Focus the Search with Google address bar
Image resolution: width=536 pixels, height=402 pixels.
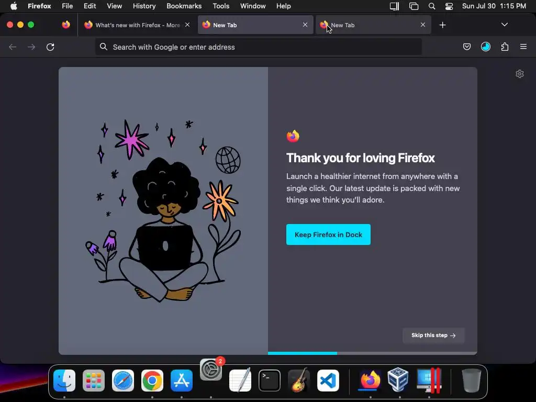(259, 47)
